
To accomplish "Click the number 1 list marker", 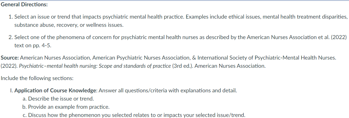I will point(10,17).
